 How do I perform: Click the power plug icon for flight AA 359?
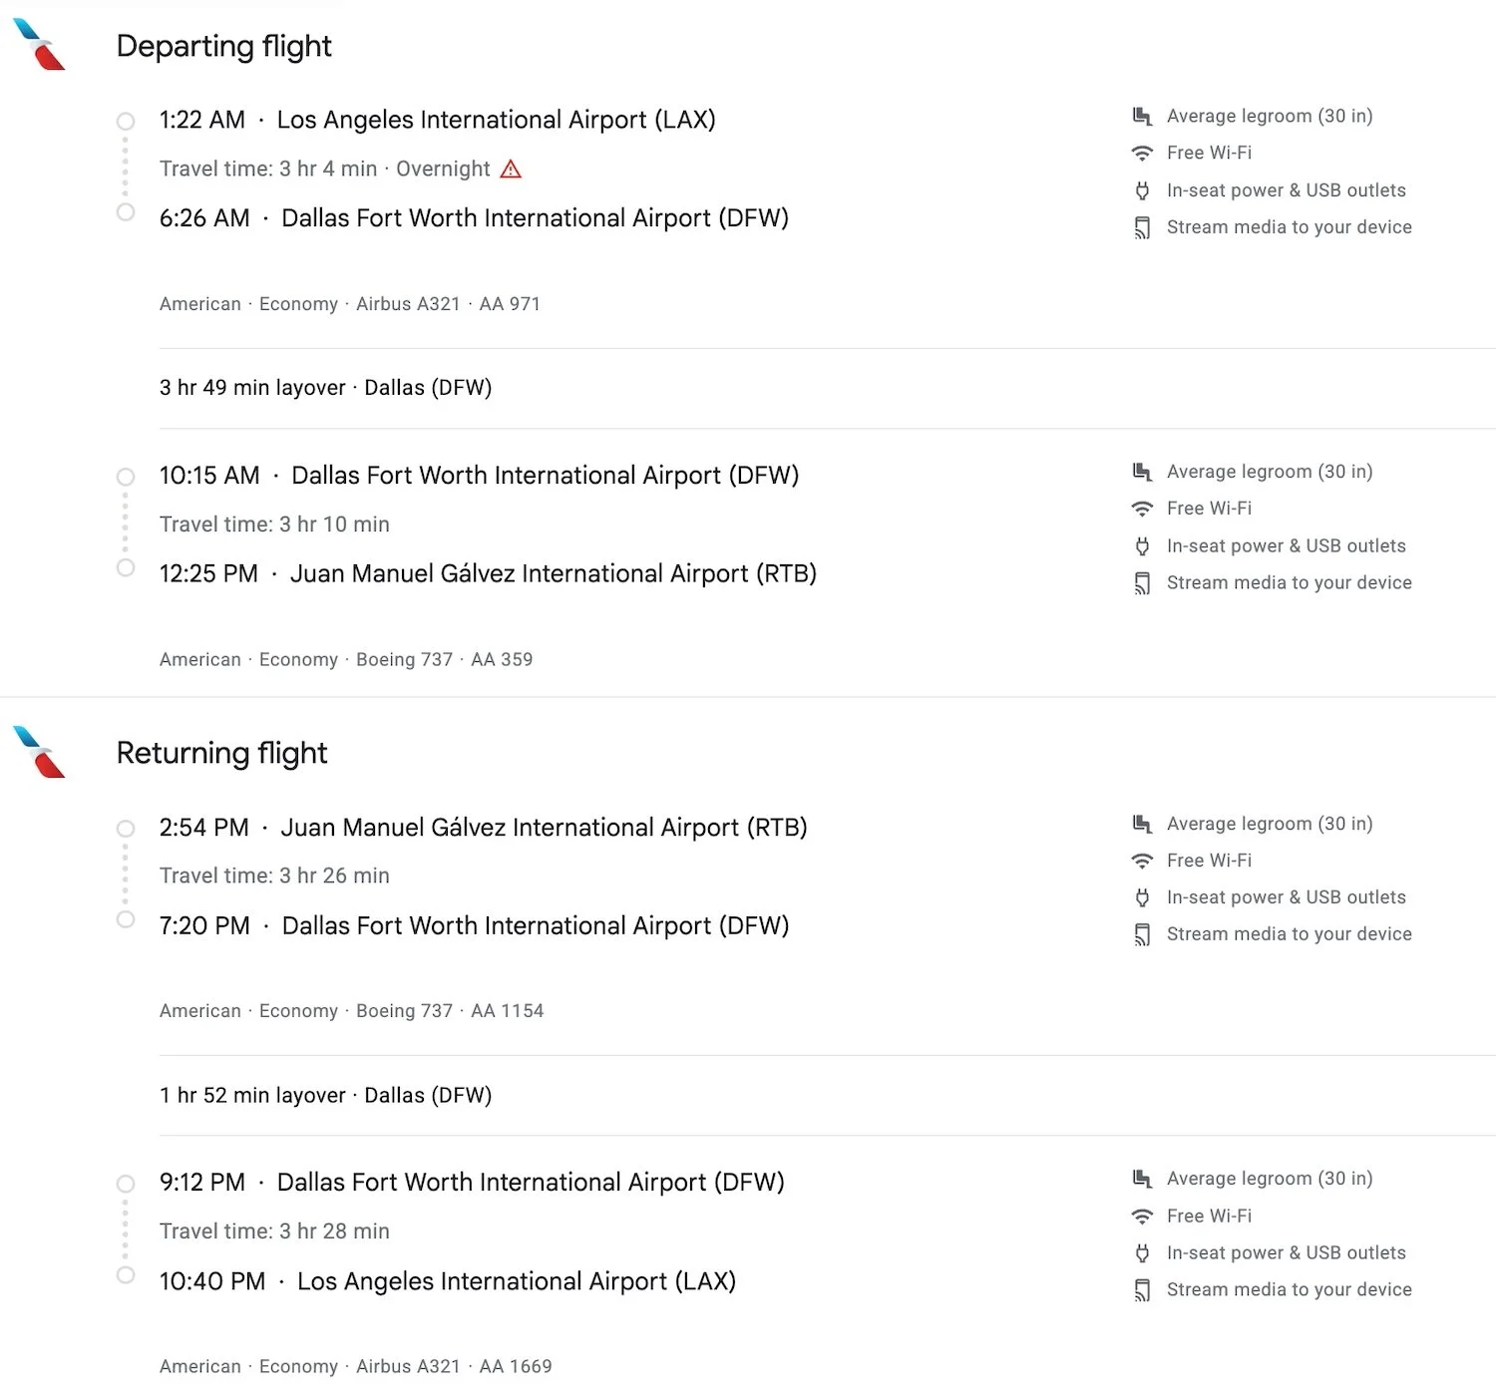pyautogui.click(x=1142, y=545)
